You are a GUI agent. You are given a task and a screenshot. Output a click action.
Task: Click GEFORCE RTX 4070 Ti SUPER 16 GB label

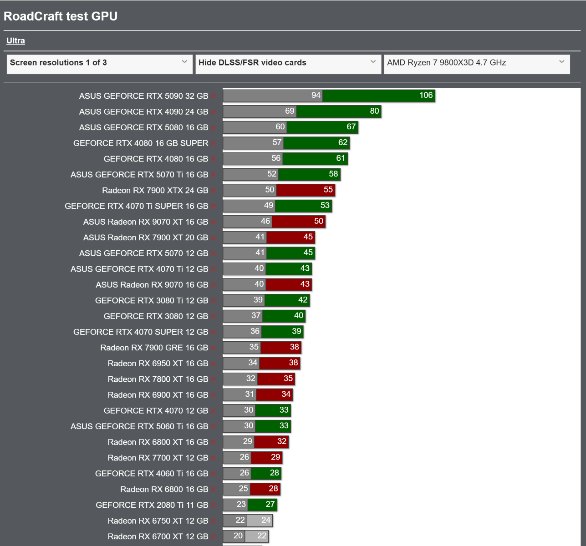[x=136, y=206]
